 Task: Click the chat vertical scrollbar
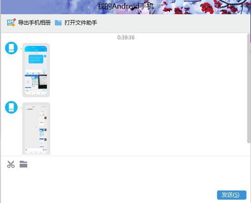248,88
